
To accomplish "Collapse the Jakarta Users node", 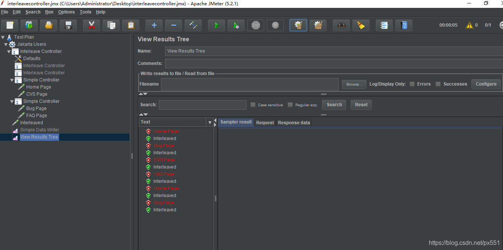I will pyautogui.click(x=6, y=44).
